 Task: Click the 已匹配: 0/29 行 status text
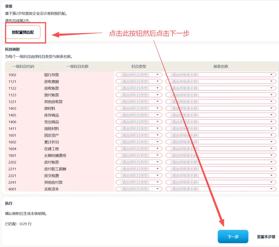19,224
